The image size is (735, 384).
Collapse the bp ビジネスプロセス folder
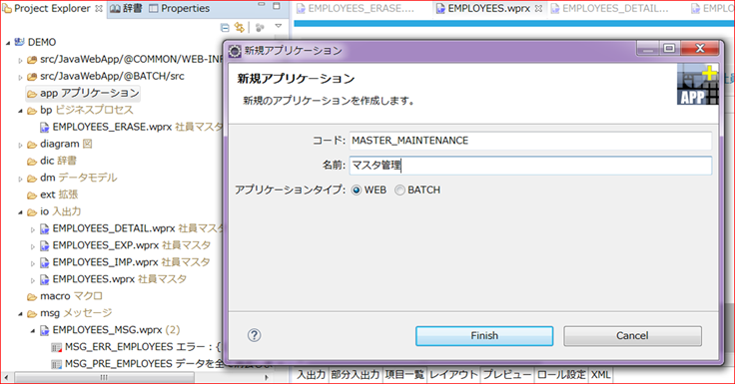point(20,111)
